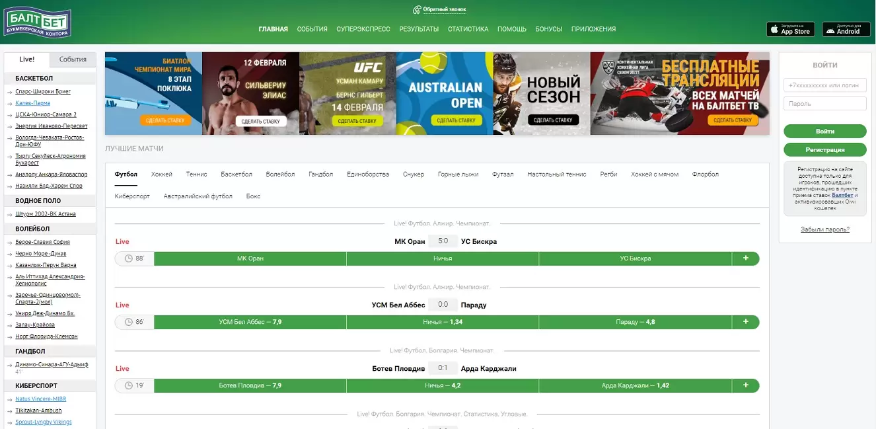Viewport: 876px width, 429px height.
Task: Open the biathlon world championship banner
Action: (x=153, y=93)
